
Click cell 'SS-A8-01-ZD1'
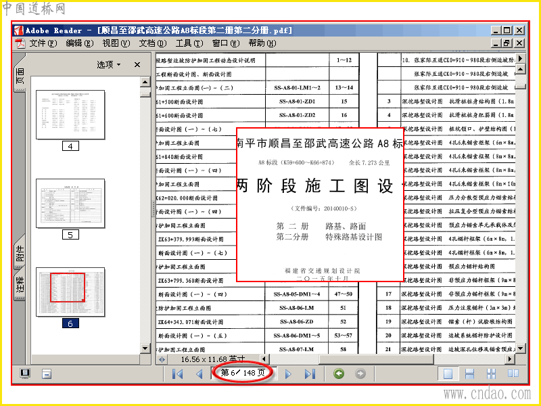[x=297, y=101]
